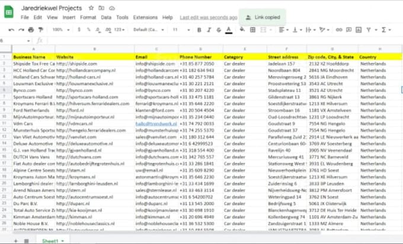Format as currency with dollar icon
This screenshot has height=244, width=403.
pyautogui.click(x=79, y=30)
